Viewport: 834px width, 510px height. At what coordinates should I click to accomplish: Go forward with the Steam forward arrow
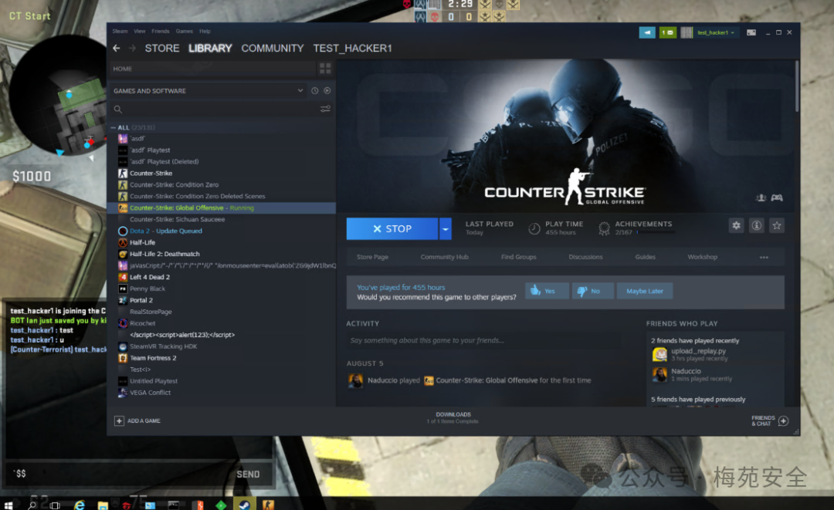pos(133,49)
